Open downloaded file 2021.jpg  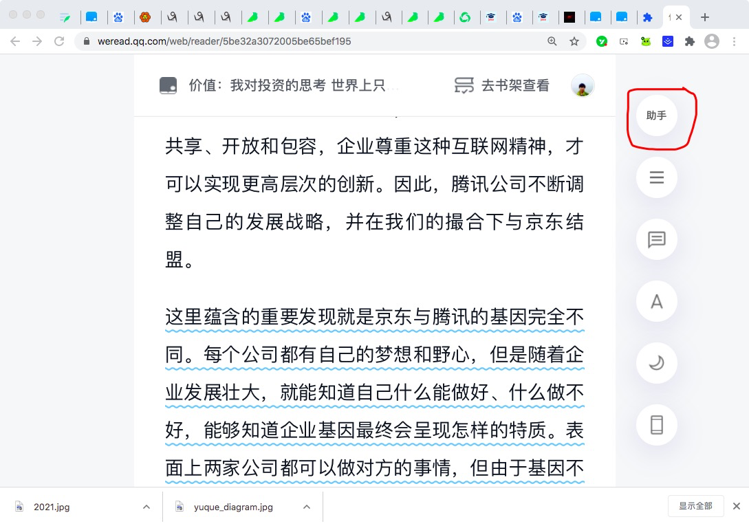52,507
